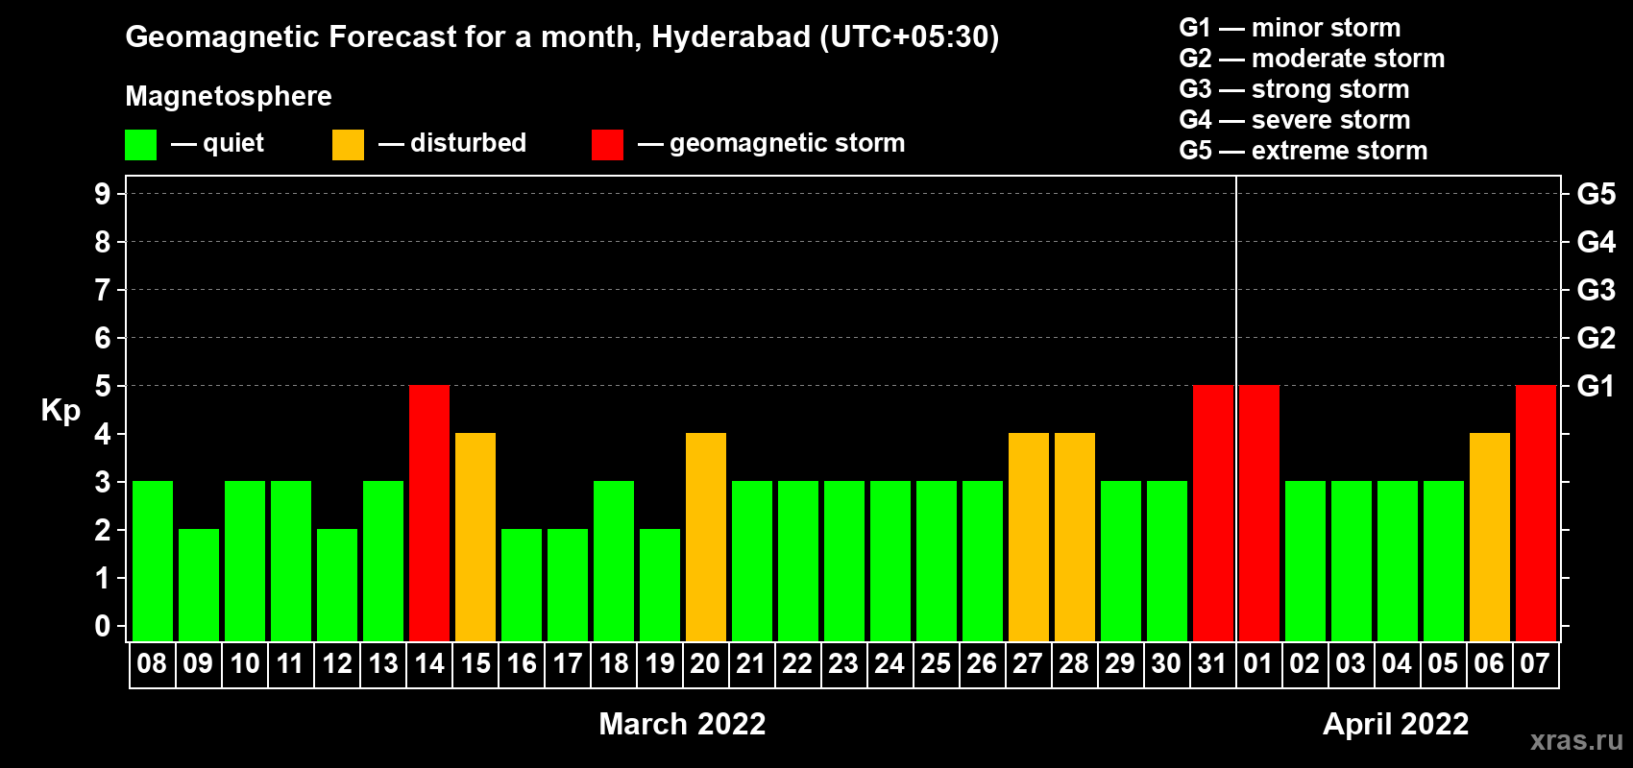The width and height of the screenshot is (1633, 768).
Task: Click the red geomagnetic storm legend swatch
Action: [x=607, y=145]
